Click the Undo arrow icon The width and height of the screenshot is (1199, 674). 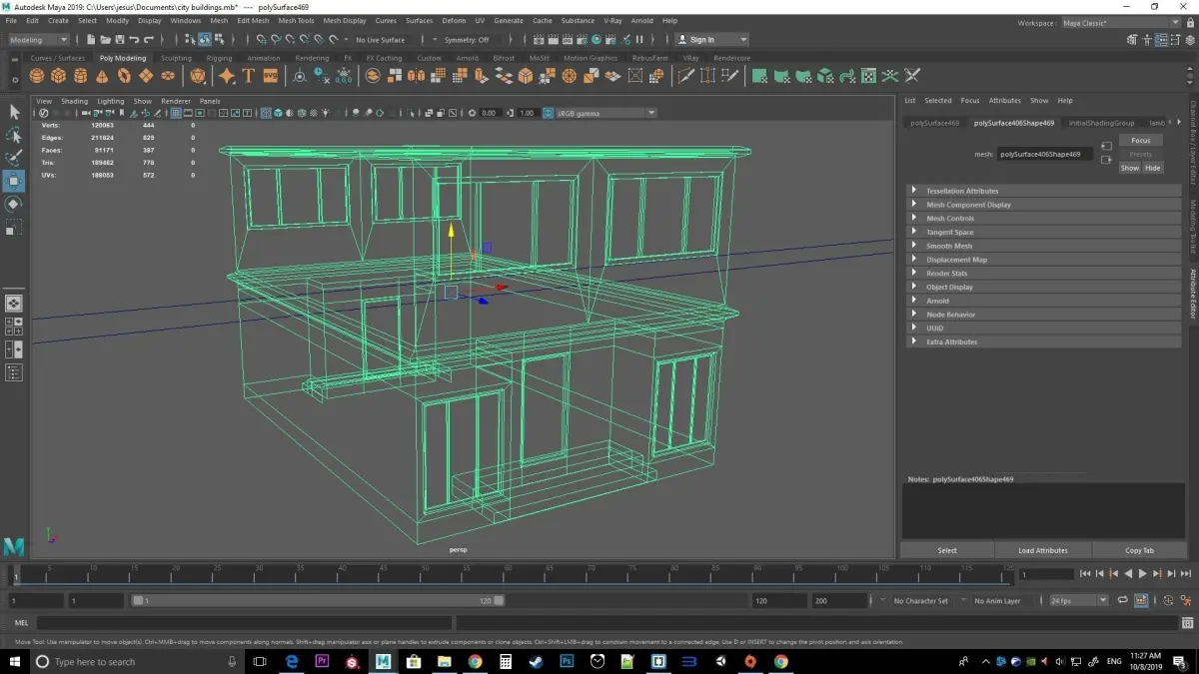click(x=134, y=40)
